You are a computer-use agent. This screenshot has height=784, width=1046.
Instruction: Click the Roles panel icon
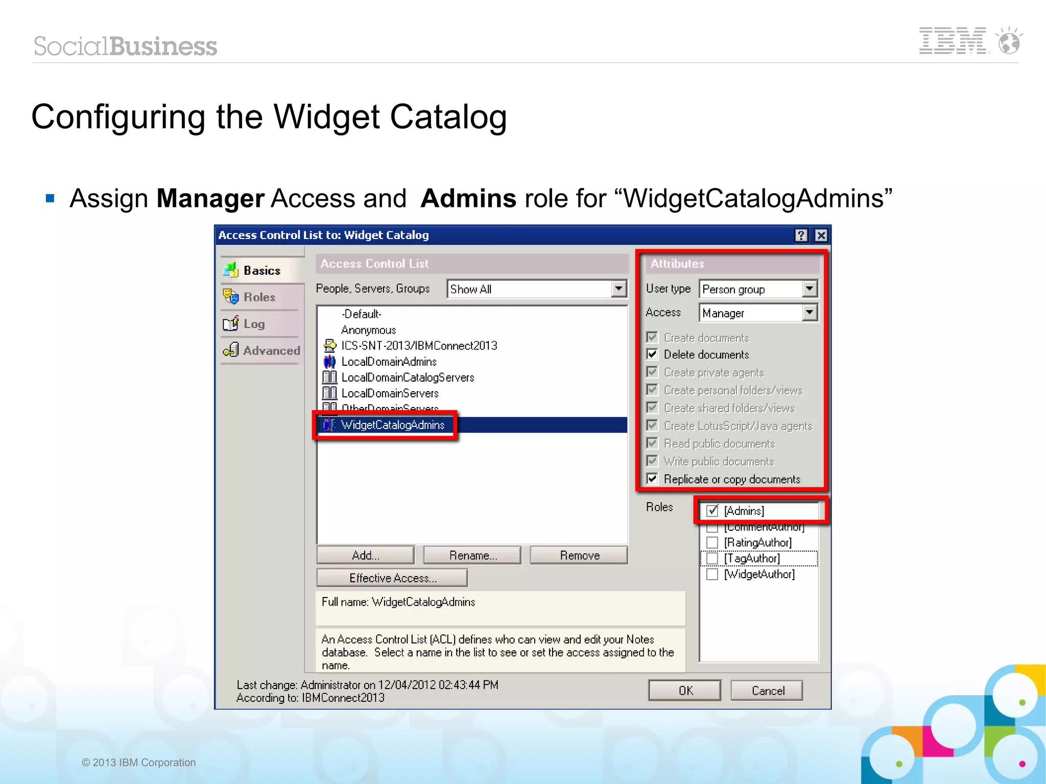pos(231,296)
